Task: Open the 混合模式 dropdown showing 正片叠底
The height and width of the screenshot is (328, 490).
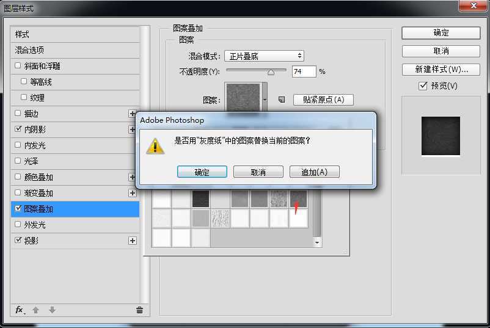Action: [x=264, y=56]
